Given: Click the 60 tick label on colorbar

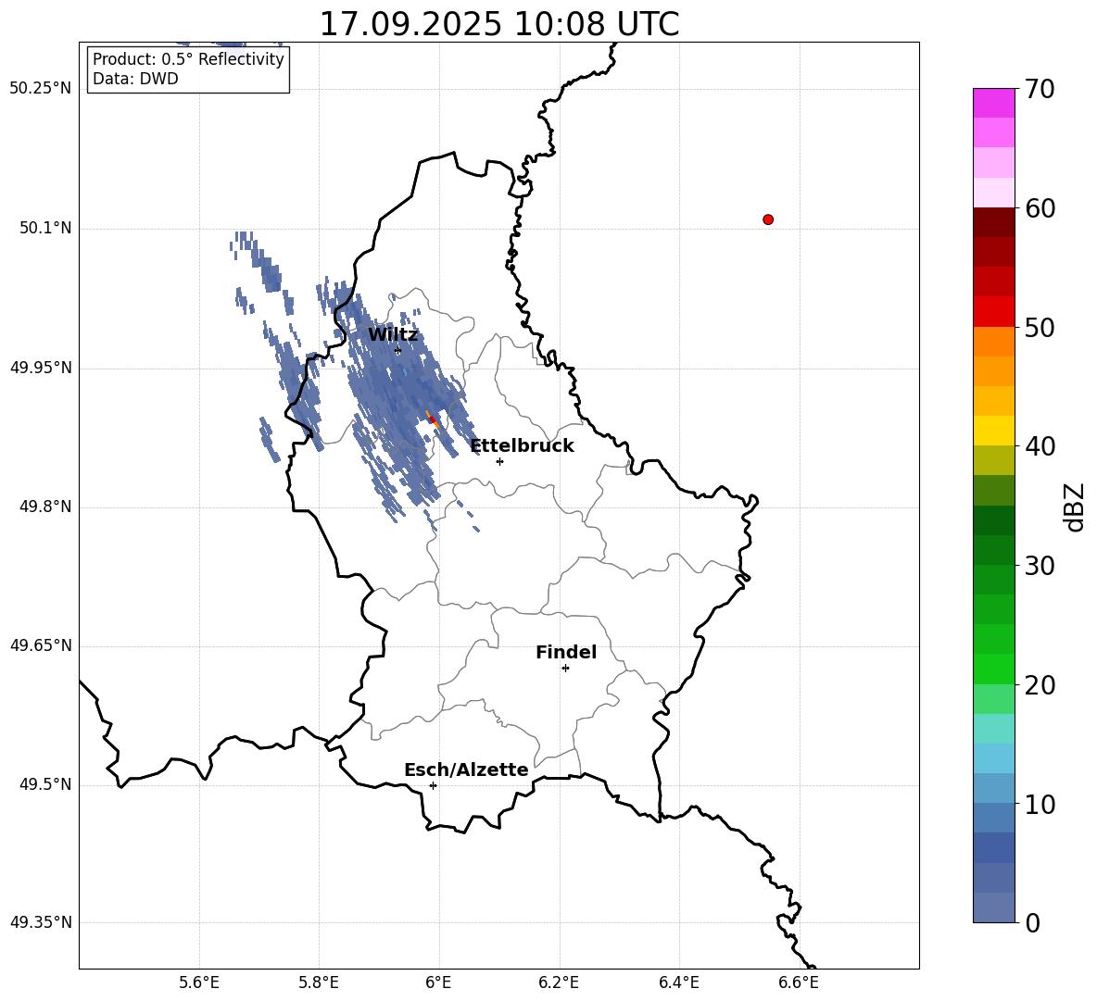Looking at the screenshot, I should pos(1040,208).
